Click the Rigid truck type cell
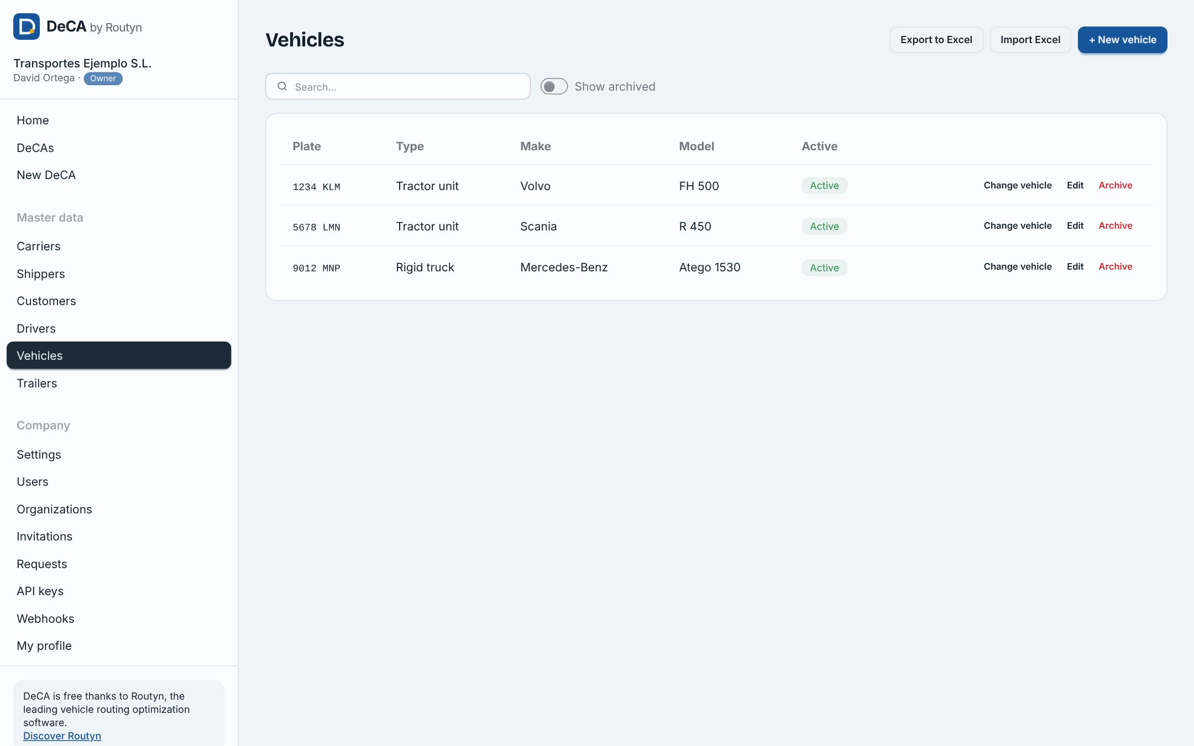Image resolution: width=1194 pixels, height=746 pixels. pos(425,267)
